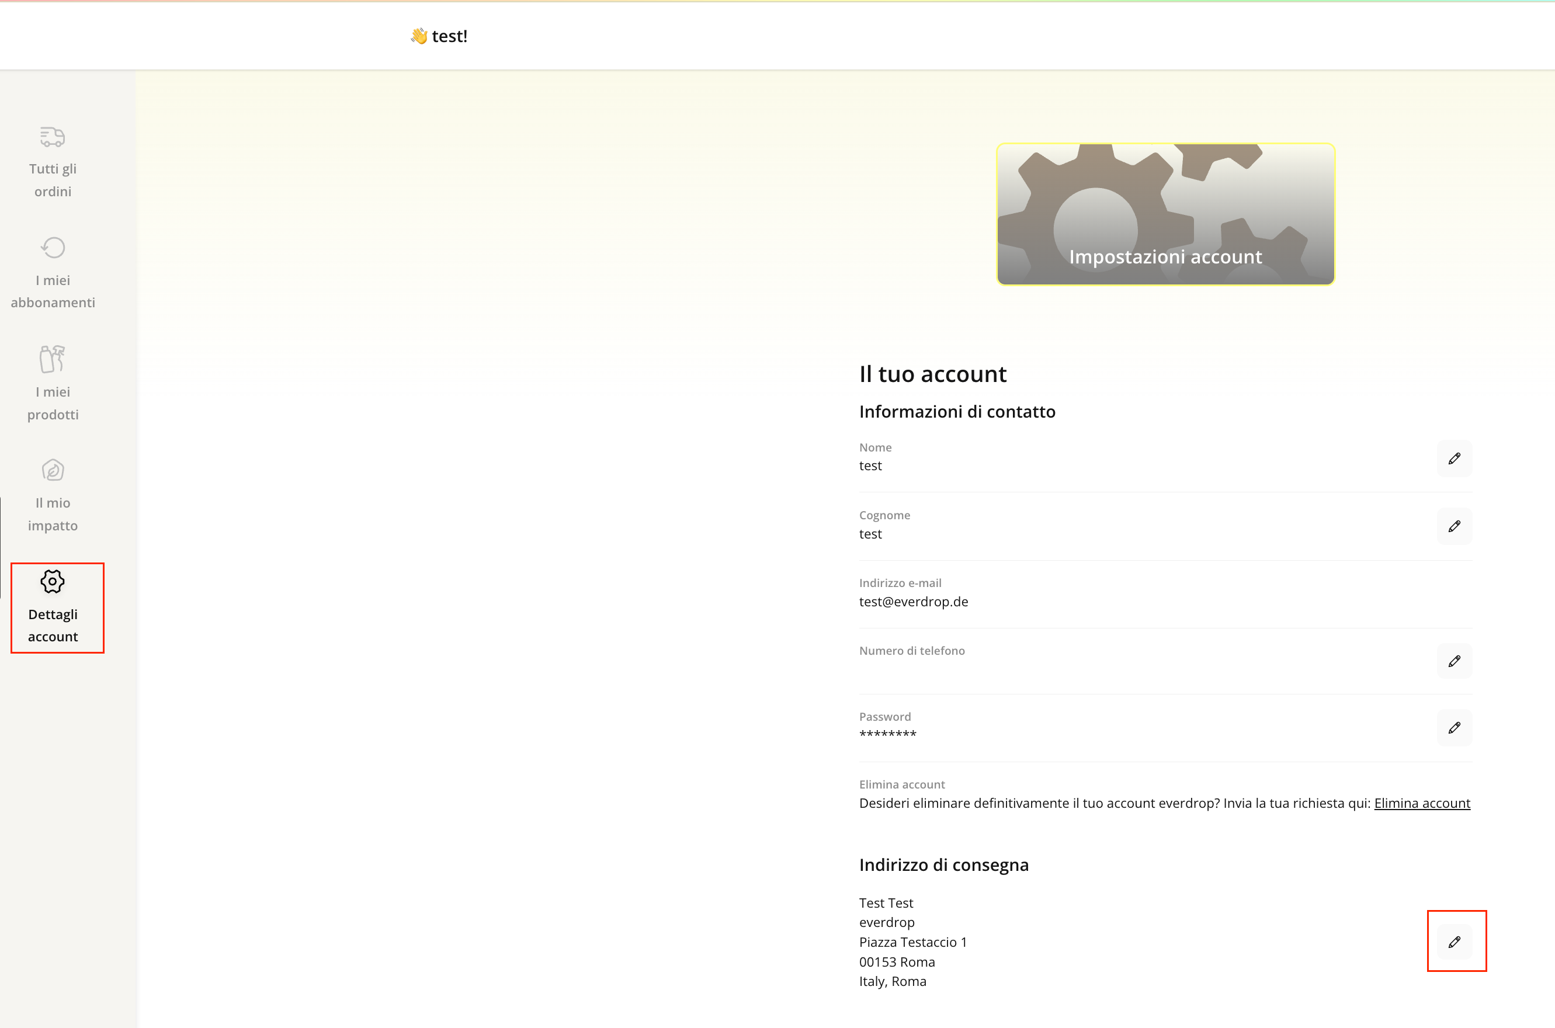Click the waving hand emoji greeting

(419, 36)
